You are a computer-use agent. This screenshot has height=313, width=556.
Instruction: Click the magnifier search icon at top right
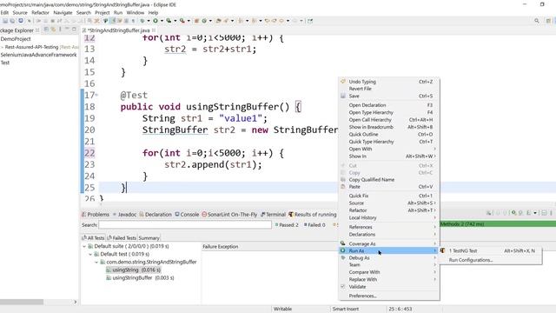537,21
